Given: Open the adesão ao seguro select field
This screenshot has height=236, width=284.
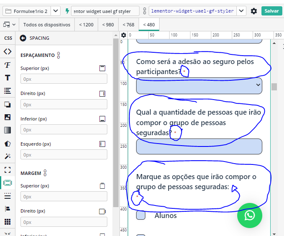Looking at the screenshot, I should 199,86.
